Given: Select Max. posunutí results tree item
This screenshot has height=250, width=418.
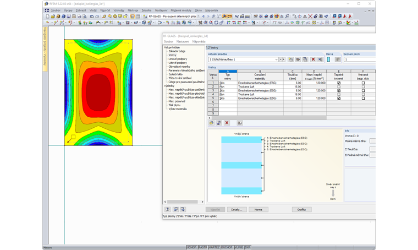Looking at the screenshot, I should (x=177, y=101).
